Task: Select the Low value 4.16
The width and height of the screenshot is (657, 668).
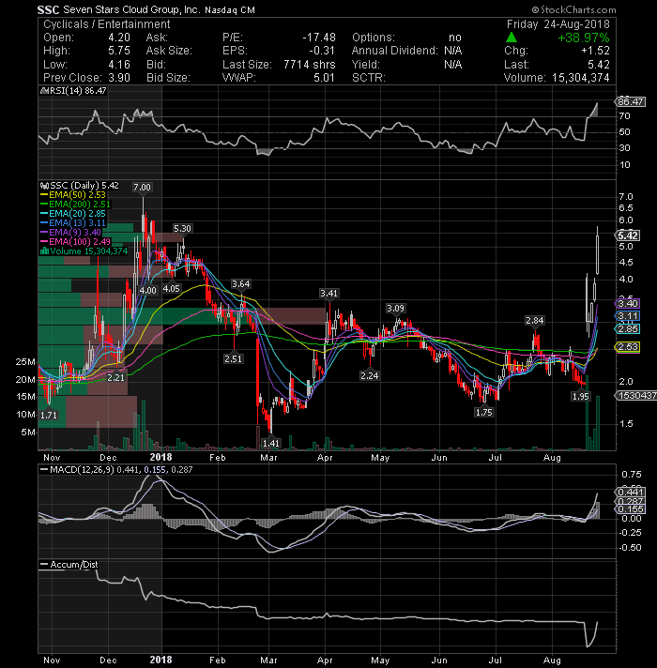Action: pos(119,65)
